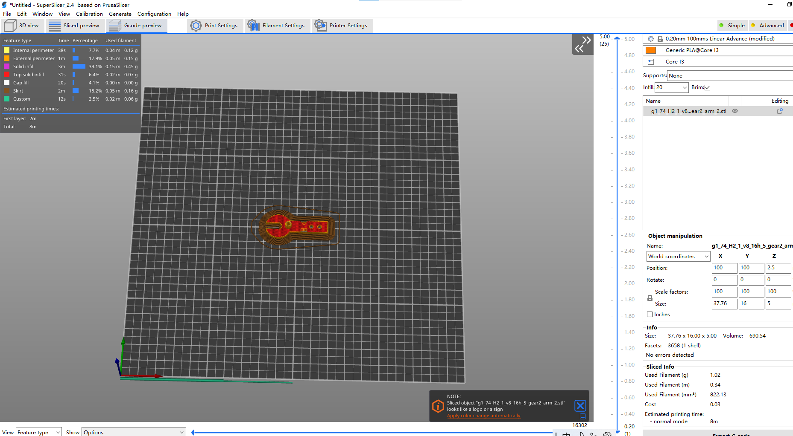793x436 pixels.
Task: Click the printer icon beside Core I3
Action: (x=651, y=62)
